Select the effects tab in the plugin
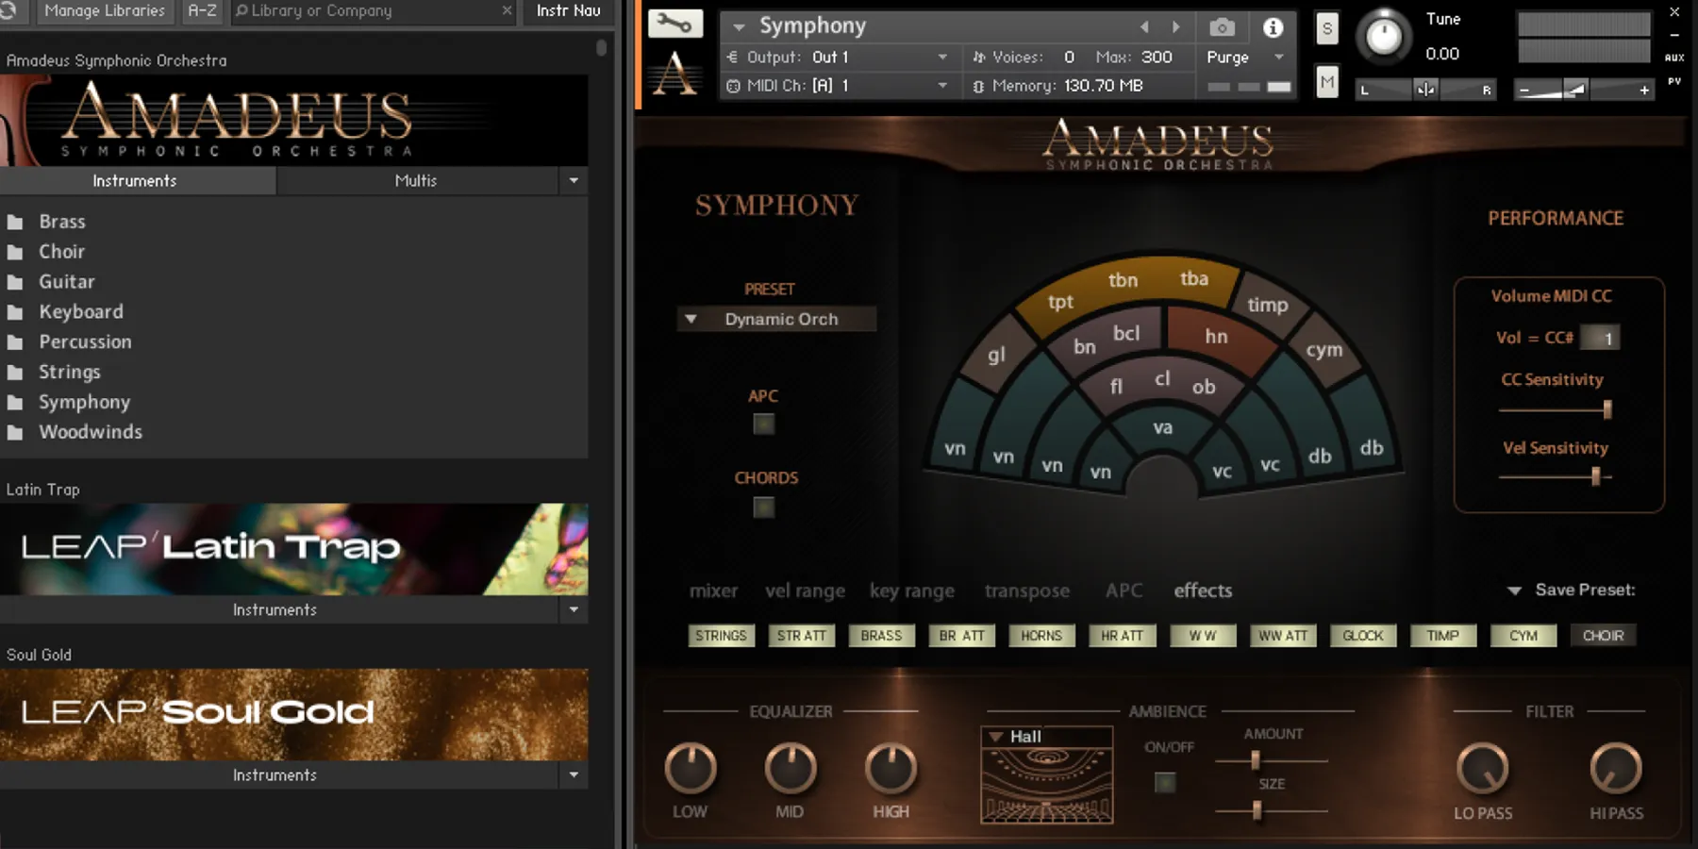Image resolution: width=1698 pixels, height=849 pixels. click(1202, 591)
